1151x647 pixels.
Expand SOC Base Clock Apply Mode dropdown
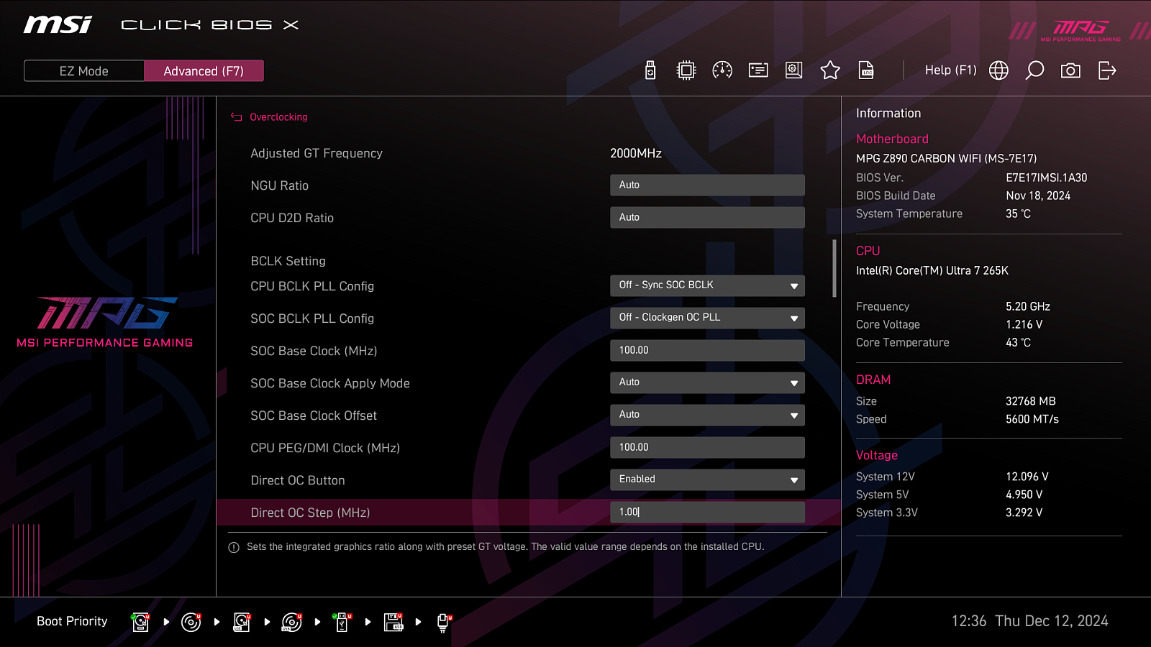[707, 382]
